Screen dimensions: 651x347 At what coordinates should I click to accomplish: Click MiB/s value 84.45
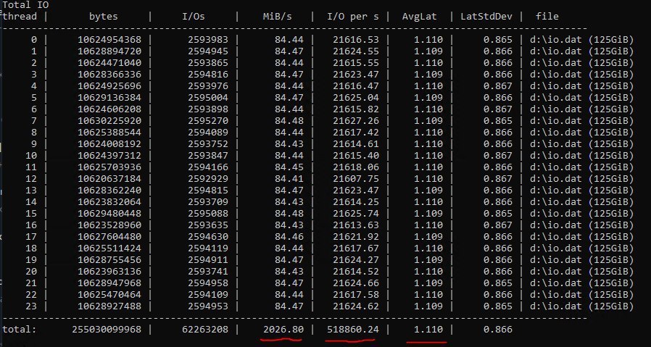pyautogui.click(x=289, y=167)
